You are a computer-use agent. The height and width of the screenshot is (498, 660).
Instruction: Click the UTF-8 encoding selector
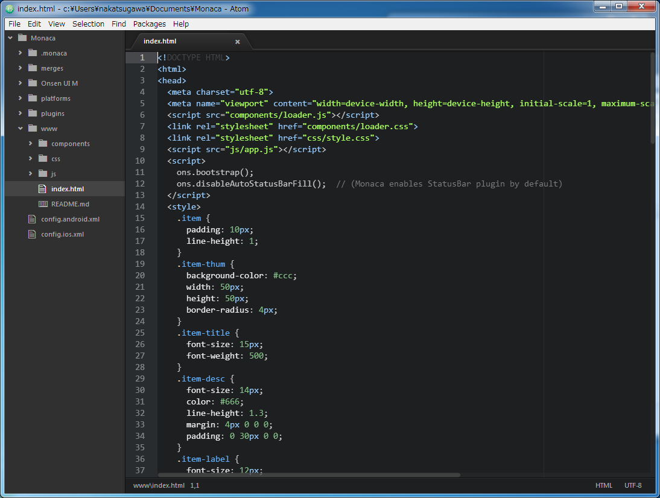click(633, 485)
